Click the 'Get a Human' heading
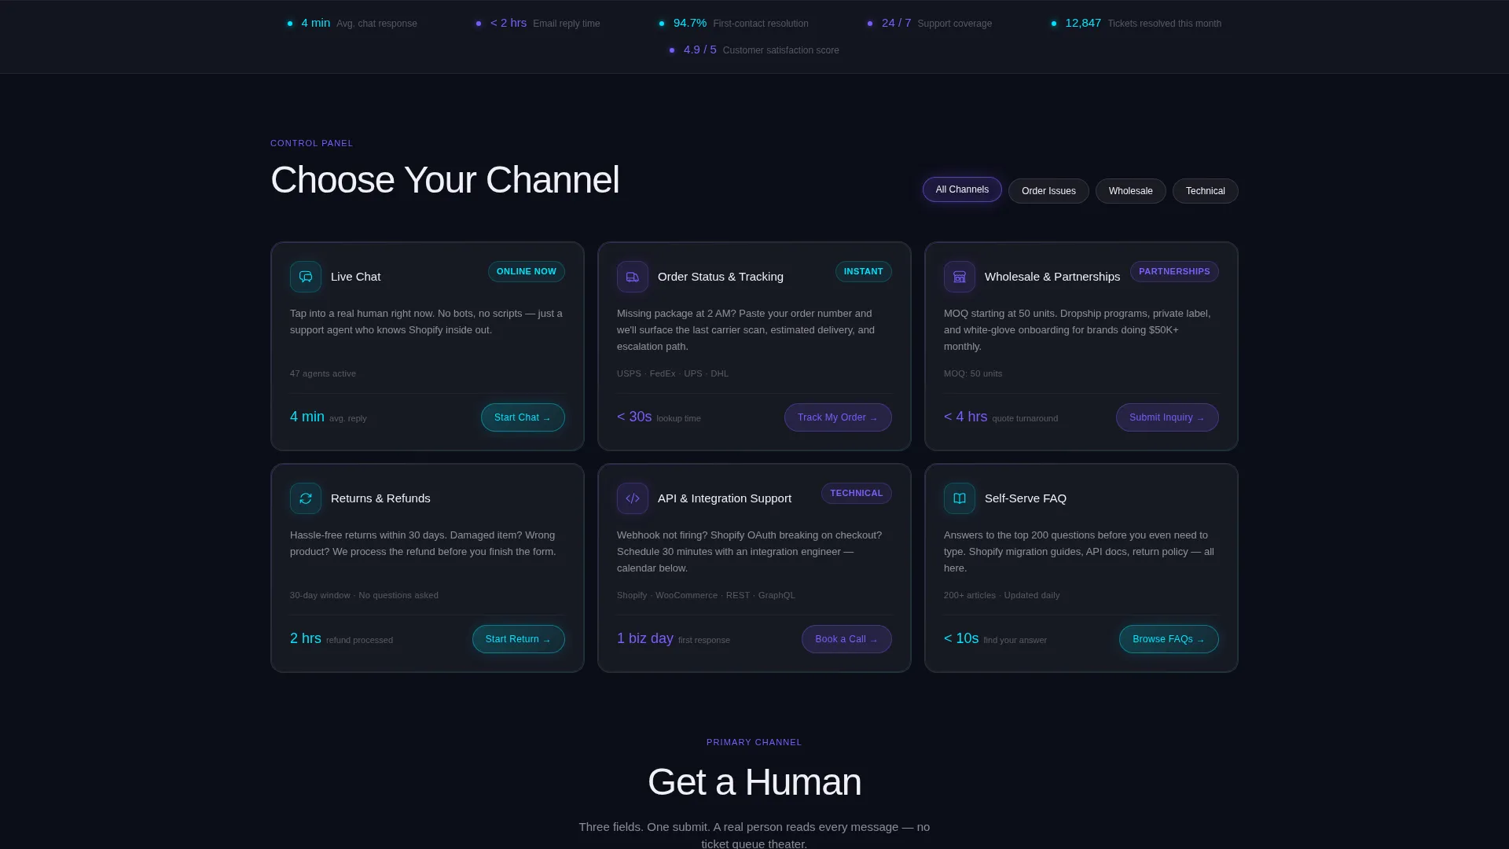 coord(754,782)
